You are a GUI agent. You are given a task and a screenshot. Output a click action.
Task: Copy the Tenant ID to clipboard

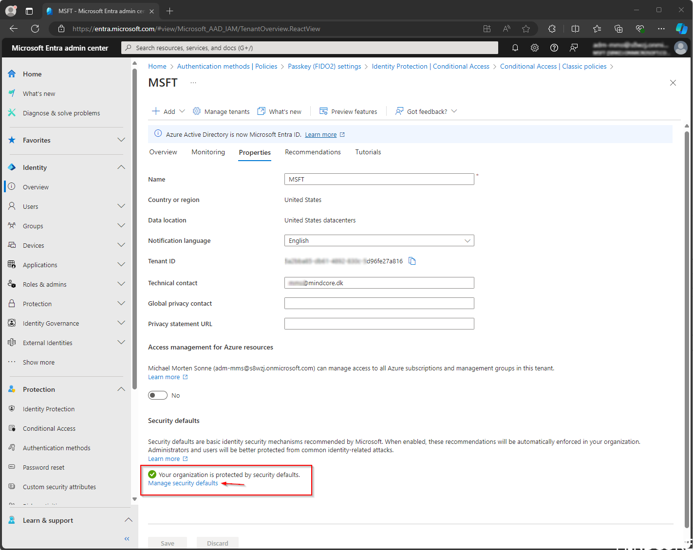pos(412,261)
